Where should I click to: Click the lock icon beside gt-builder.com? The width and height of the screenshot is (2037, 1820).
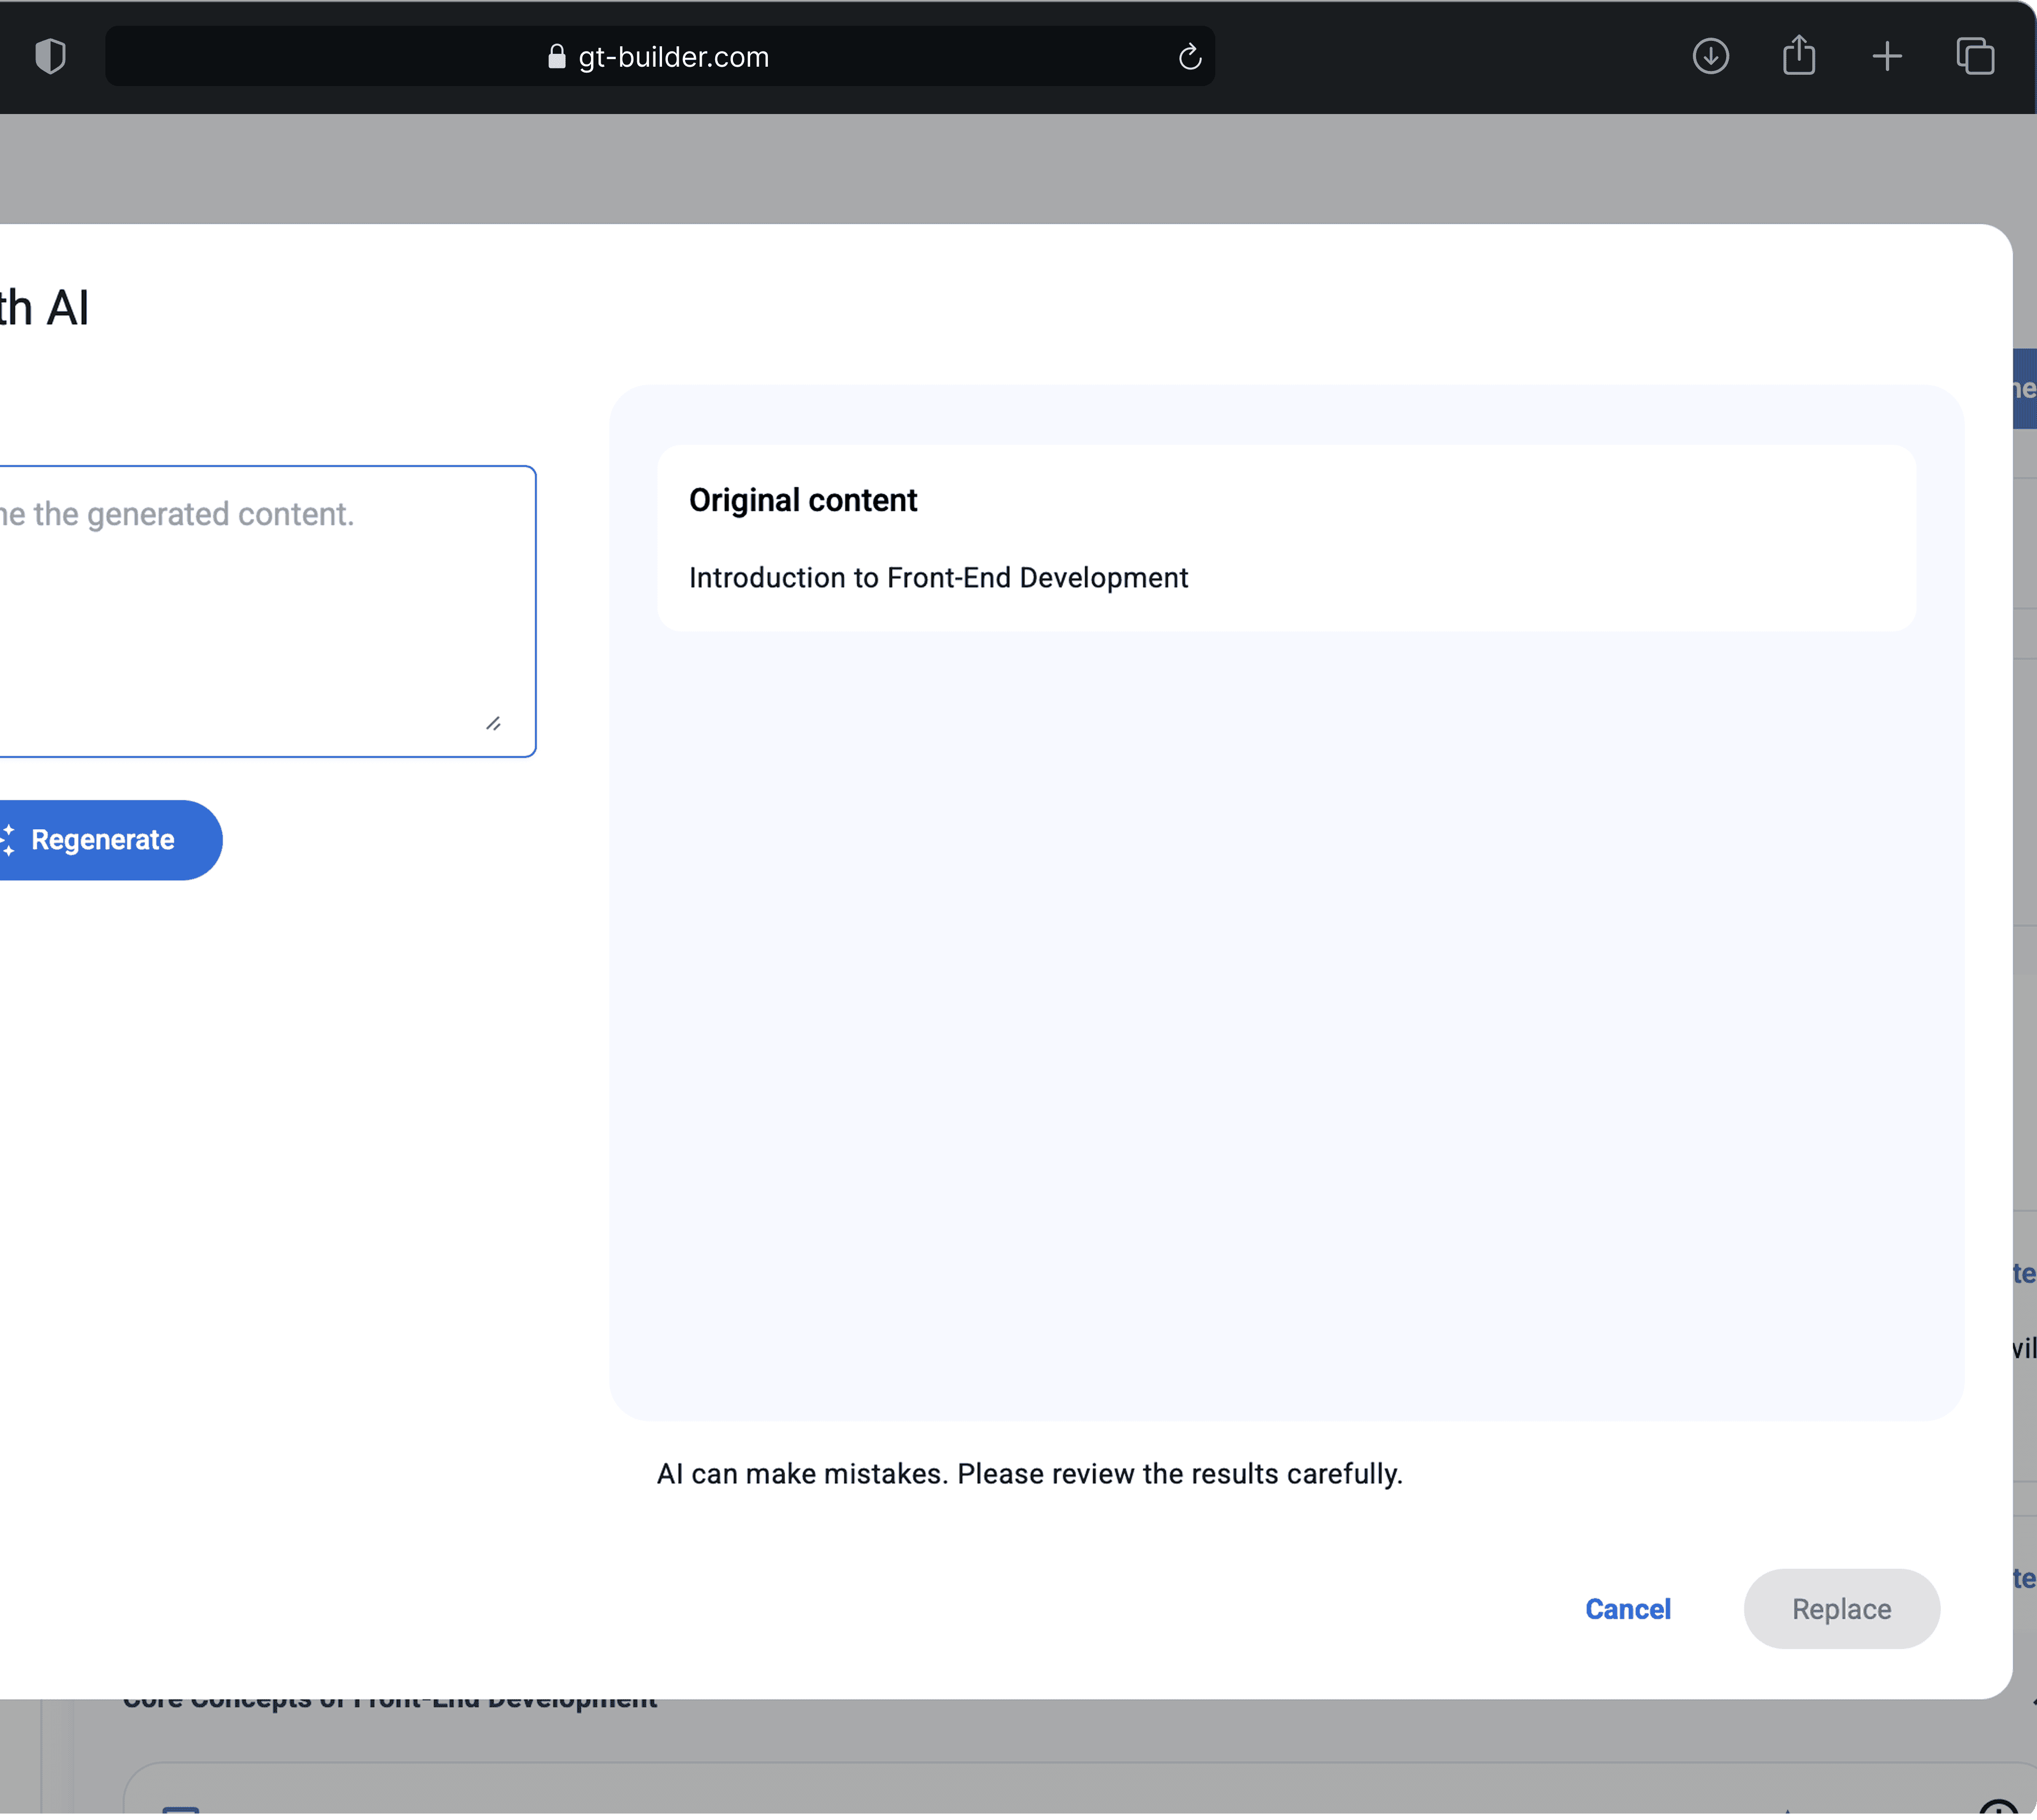[557, 57]
